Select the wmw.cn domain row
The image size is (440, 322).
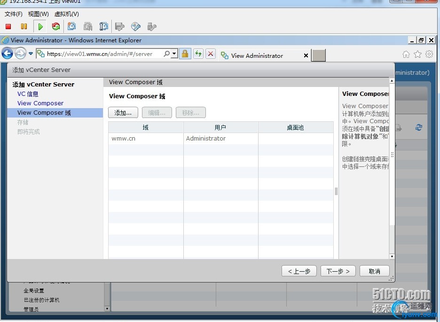221,139
